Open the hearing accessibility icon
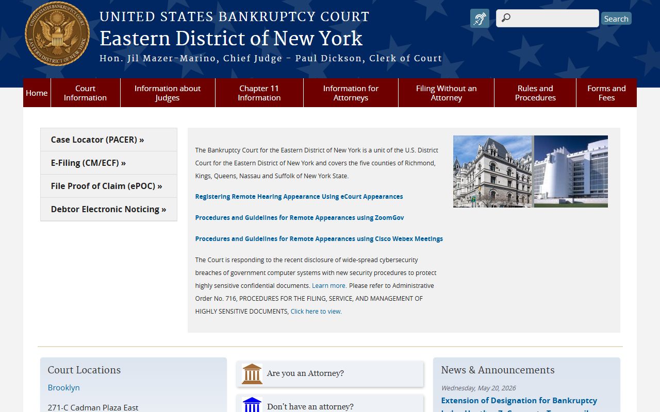The width and height of the screenshot is (660, 412). [x=480, y=19]
